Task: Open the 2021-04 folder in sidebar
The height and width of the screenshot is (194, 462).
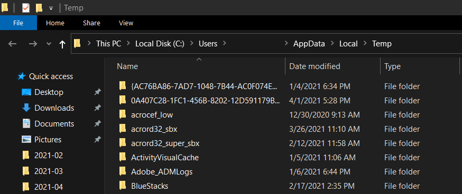Action: pyautogui.click(x=49, y=187)
